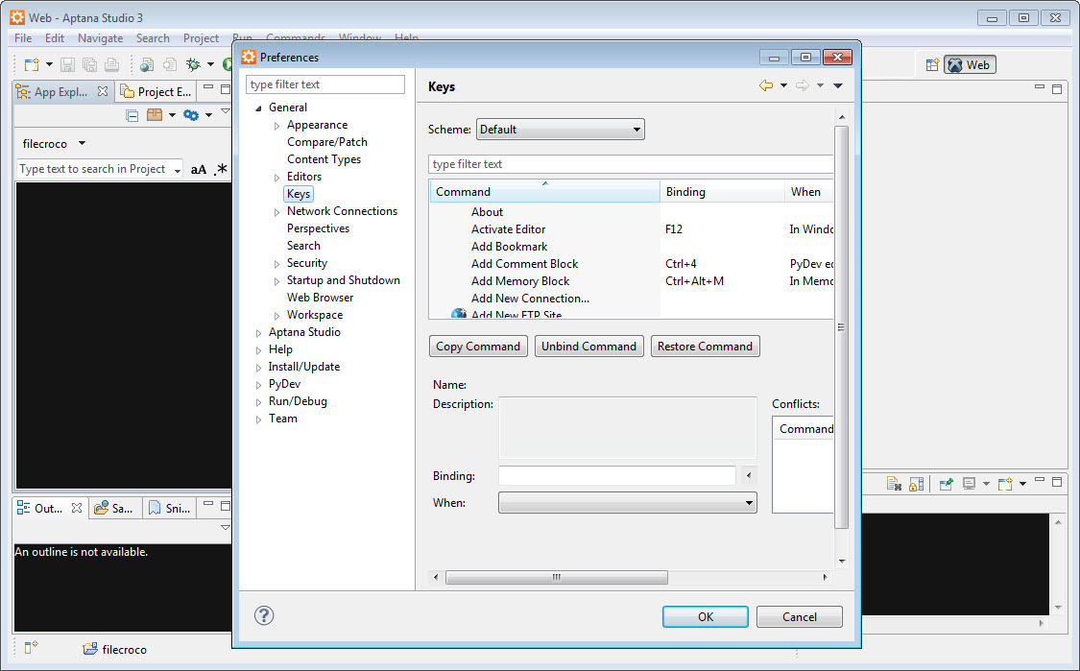Click the blue gears icon in App Explorer
This screenshot has width=1080, height=671.
[x=190, y=115]
